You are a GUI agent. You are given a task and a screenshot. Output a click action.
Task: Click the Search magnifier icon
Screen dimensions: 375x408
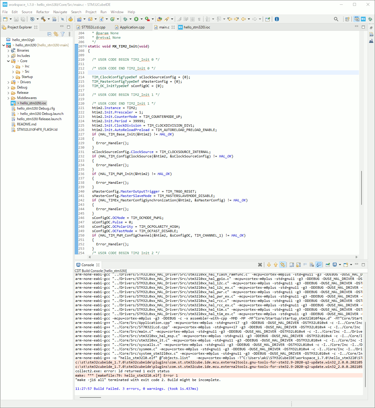tap(336, 19)
